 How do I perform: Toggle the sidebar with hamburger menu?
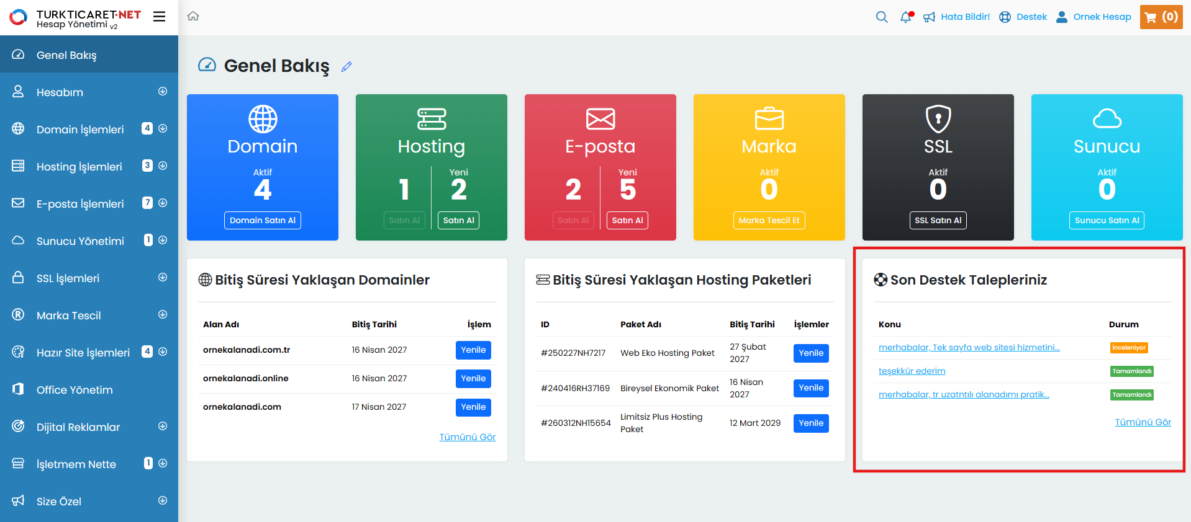(160, 17)
